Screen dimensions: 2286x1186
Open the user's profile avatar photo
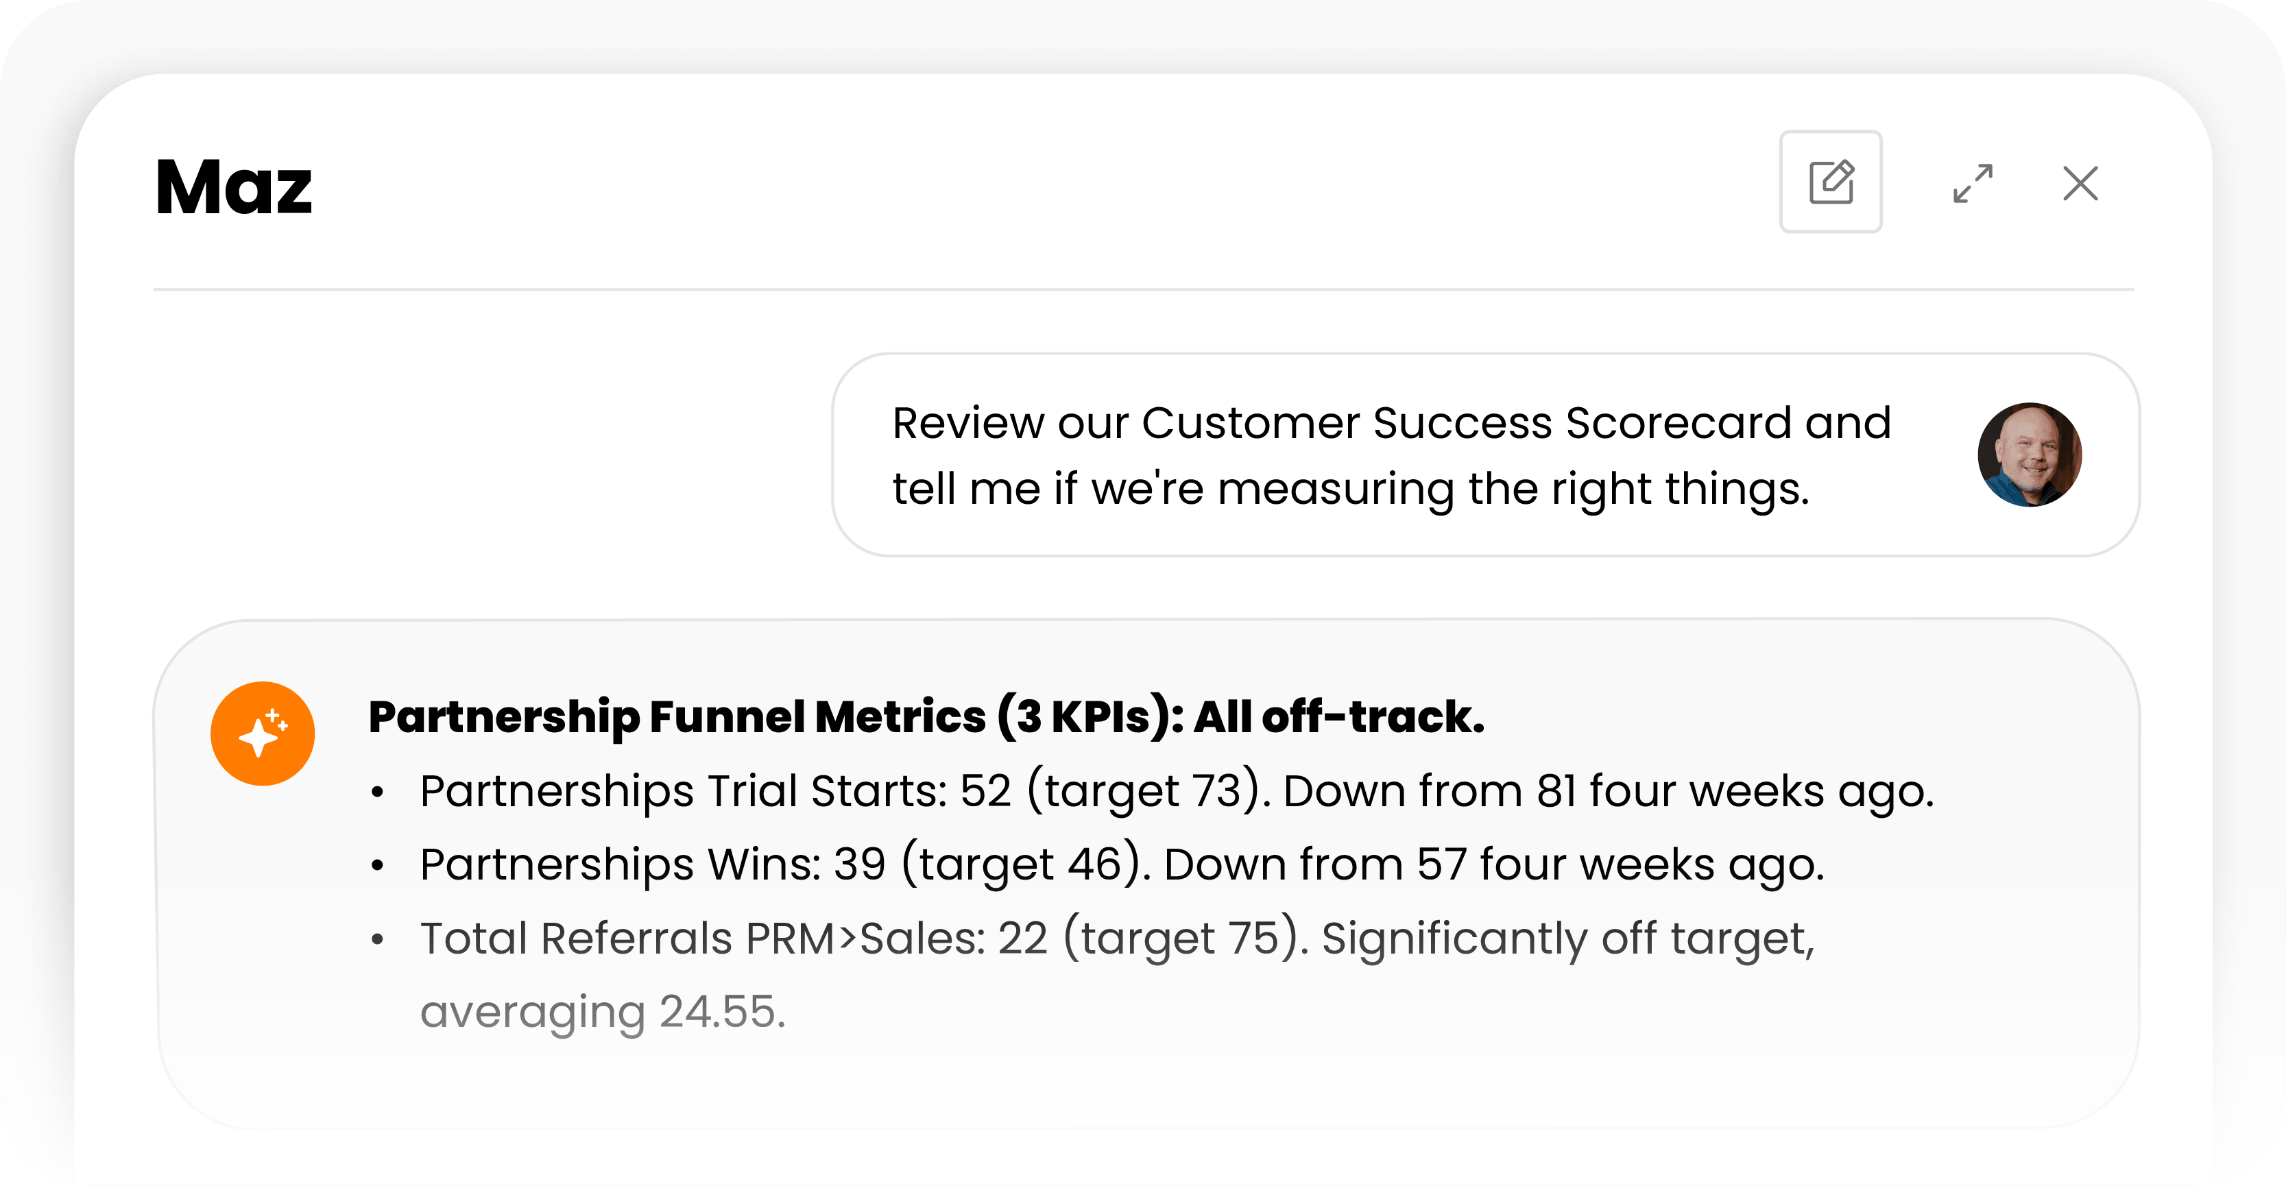click(2030, 454)
